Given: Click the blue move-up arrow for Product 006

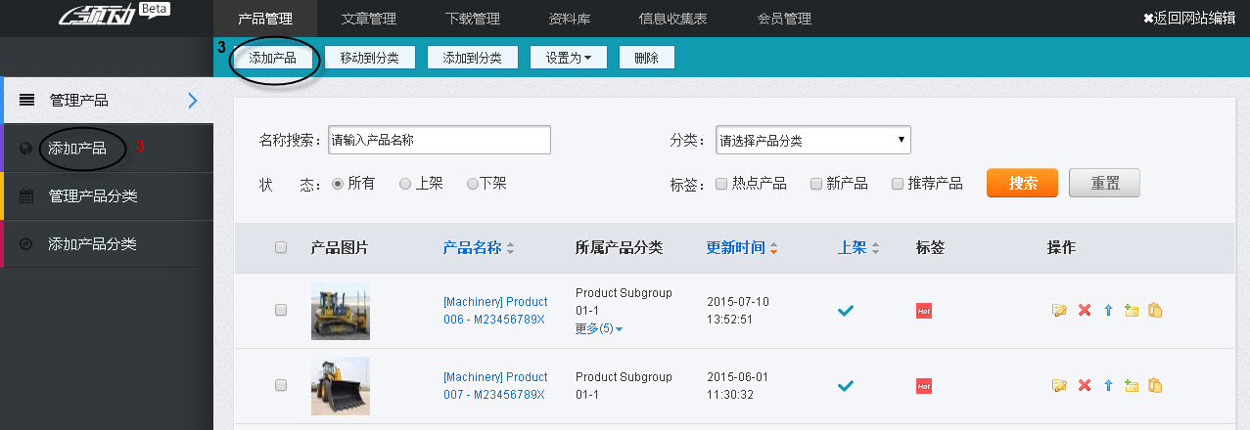Looking at the screenshot, I should click(1108, 311).
